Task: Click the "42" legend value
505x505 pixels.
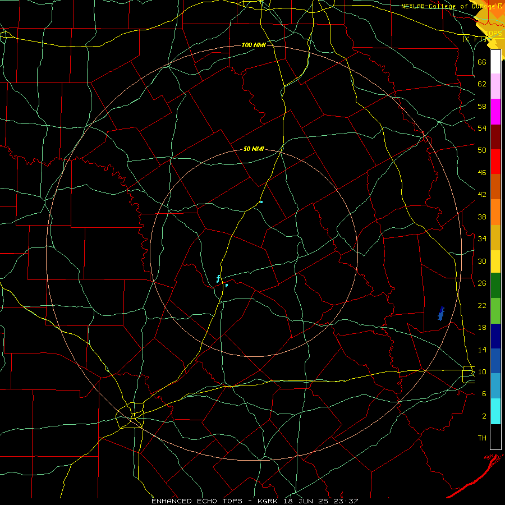Action: [482, 195]
